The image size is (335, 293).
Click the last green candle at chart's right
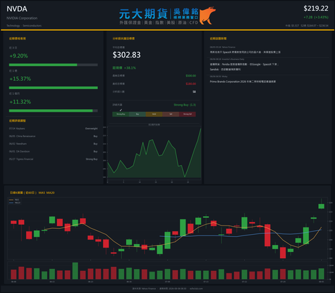coord(322,206)
